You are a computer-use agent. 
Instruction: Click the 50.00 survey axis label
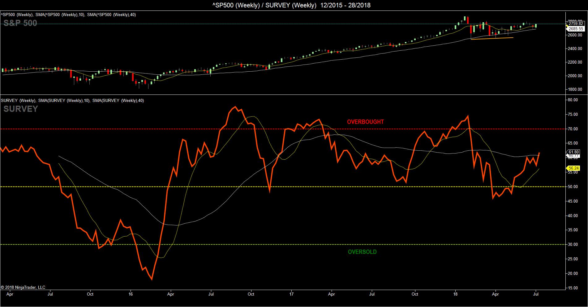tap(573, 187)
